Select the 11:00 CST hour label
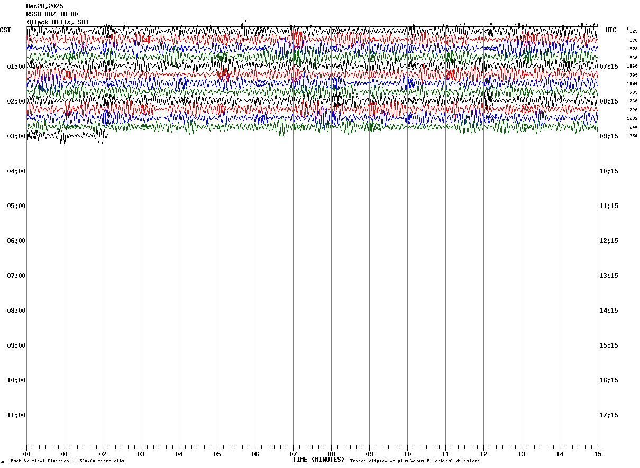 16,415
